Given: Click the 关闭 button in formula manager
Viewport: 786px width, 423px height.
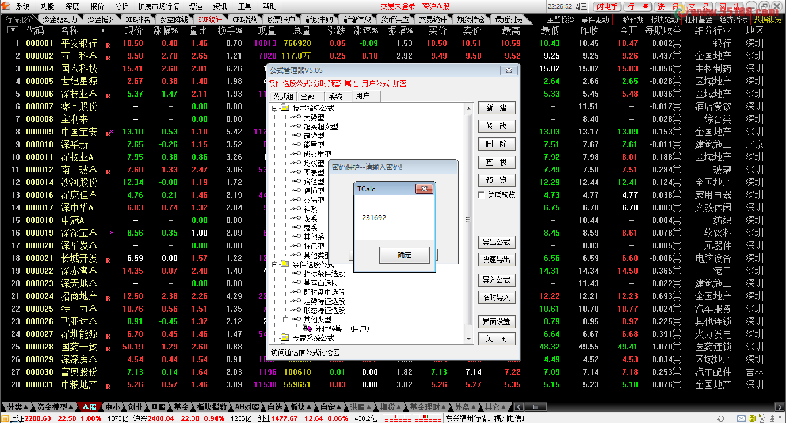Looking at the screenshot, I should (x=497, y=339).
